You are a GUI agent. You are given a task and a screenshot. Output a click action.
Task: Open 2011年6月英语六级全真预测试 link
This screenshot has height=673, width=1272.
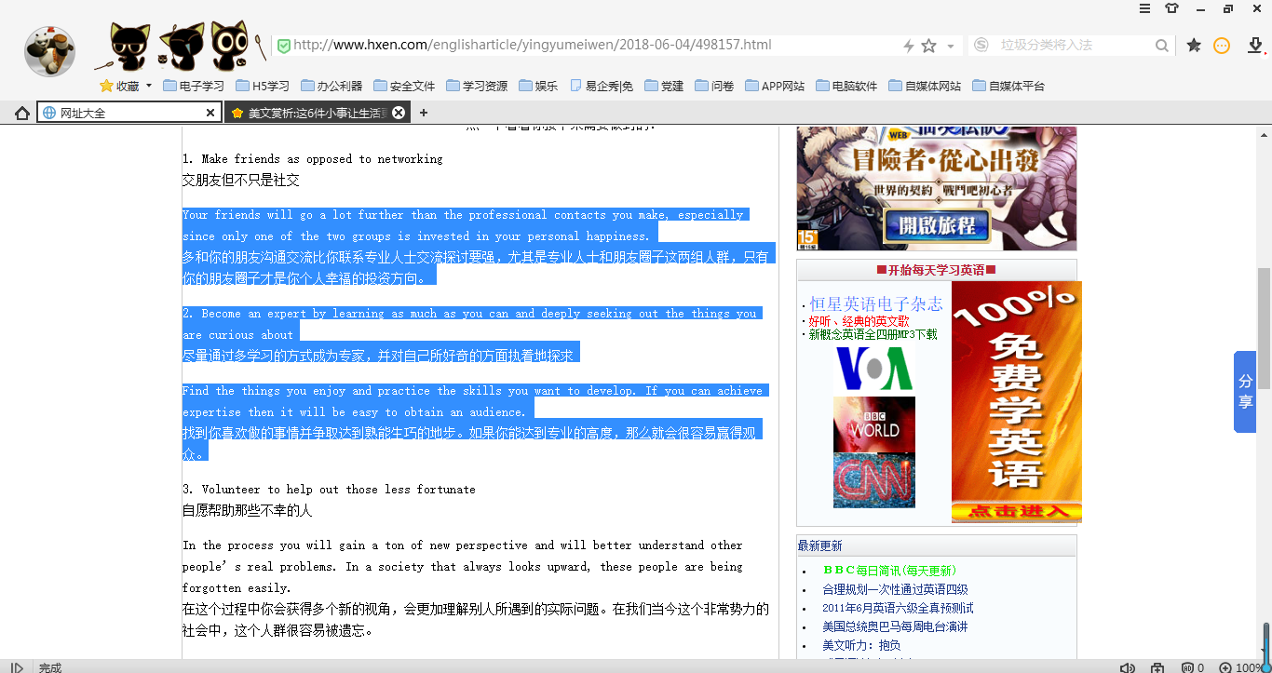coord(898,608)
